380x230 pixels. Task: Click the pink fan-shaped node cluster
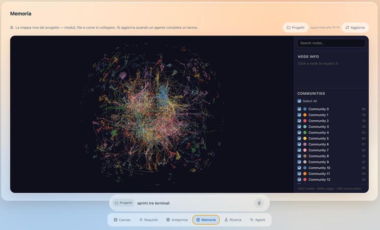point(123,75)
